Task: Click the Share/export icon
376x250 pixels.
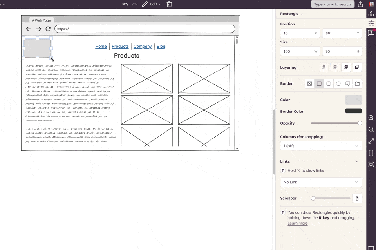Action: (360, 4)
